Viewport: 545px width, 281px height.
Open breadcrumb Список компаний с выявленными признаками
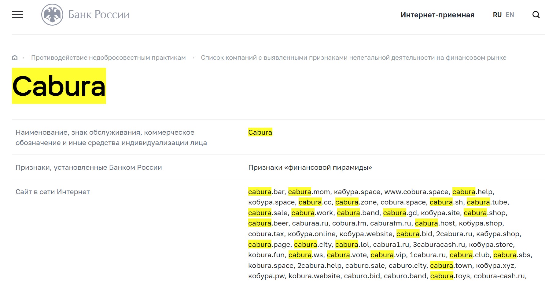[354, 58]
